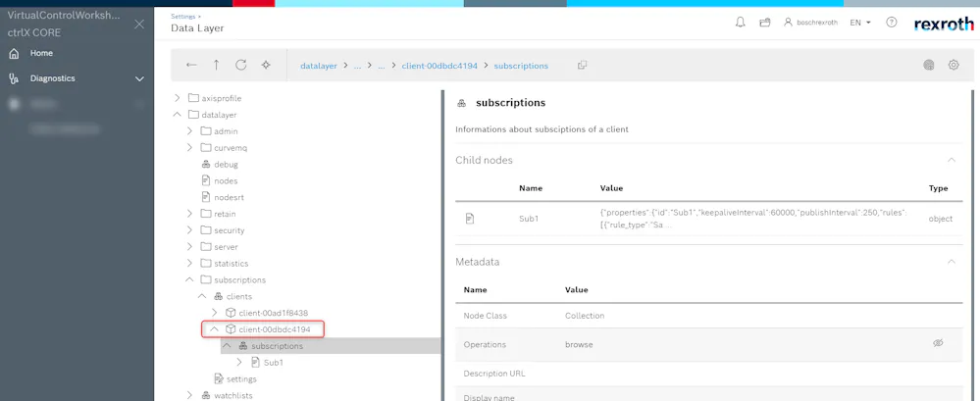Expand the axisprofile folder
This screenshot has width=980, height=401.
click(x=177, y=98)
